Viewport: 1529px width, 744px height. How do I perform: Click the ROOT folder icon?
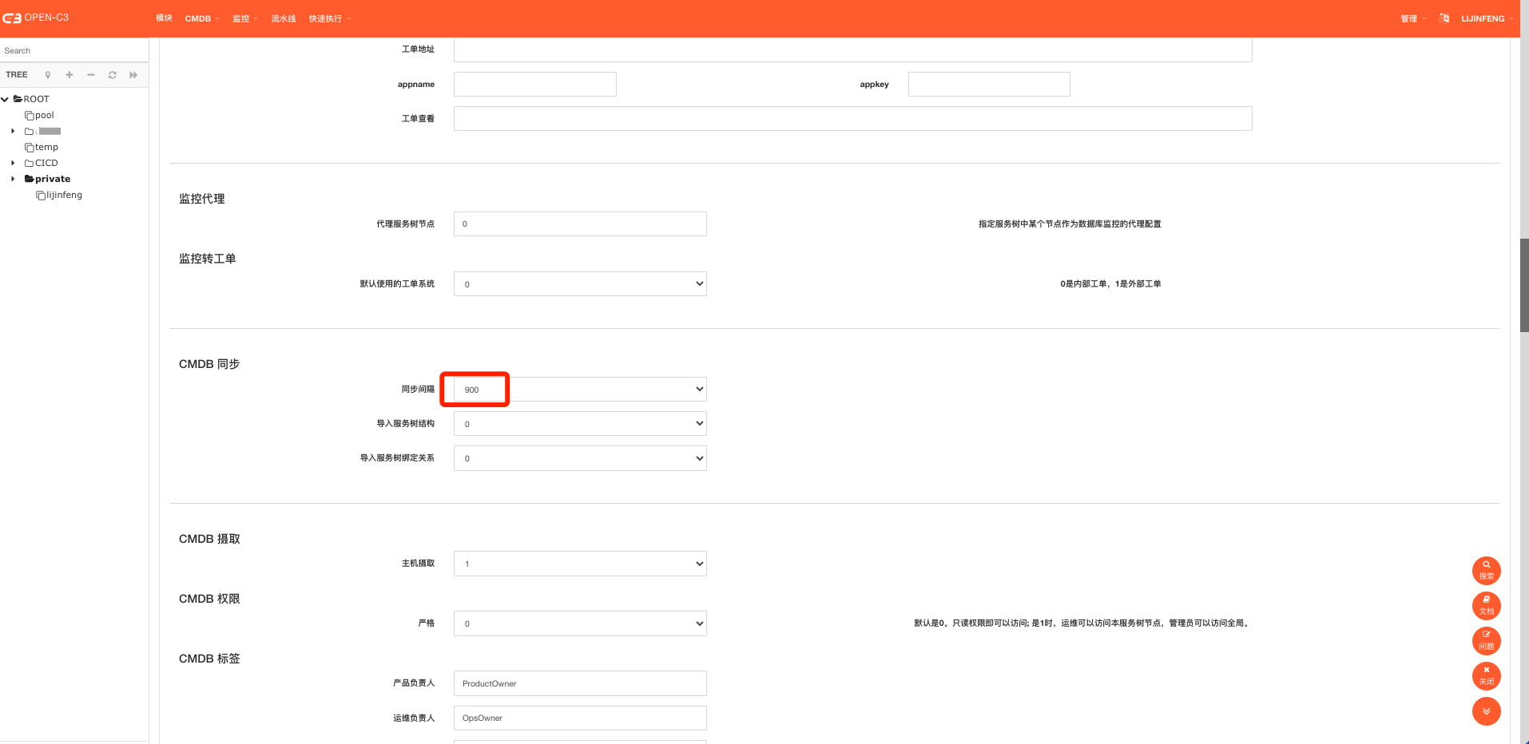click(x=18, y=99)
